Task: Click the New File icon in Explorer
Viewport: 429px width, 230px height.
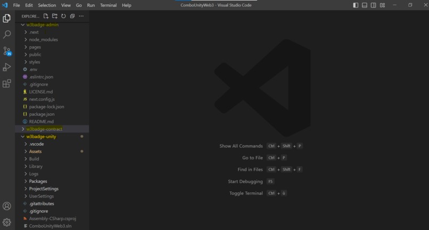Action: [x=46, y=16]
